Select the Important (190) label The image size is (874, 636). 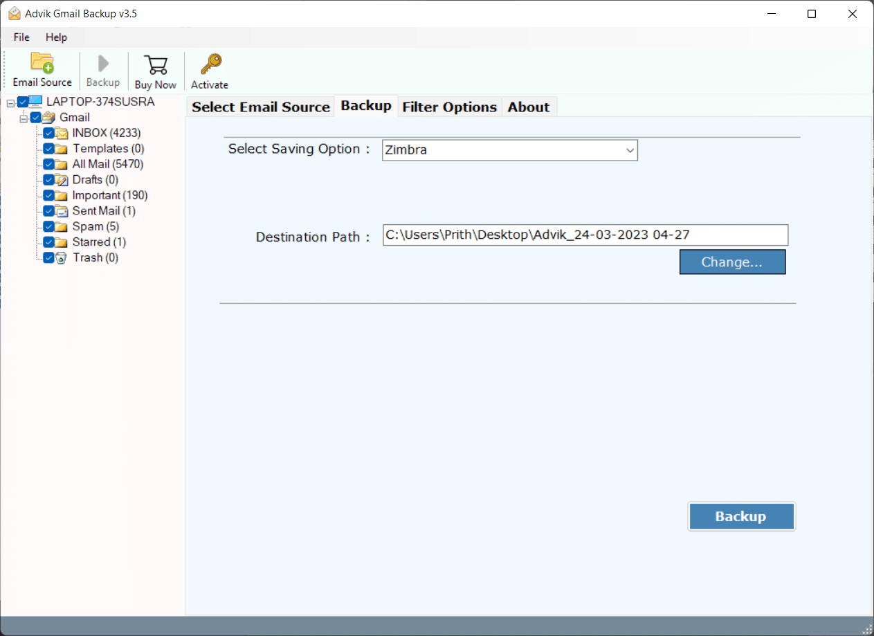[110, 195]
